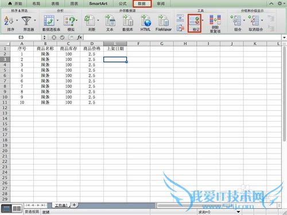The width and height of the screenshot is (287, 215).
Task: Open the Group dropdown arrow
Action: (x=244, y=20)
